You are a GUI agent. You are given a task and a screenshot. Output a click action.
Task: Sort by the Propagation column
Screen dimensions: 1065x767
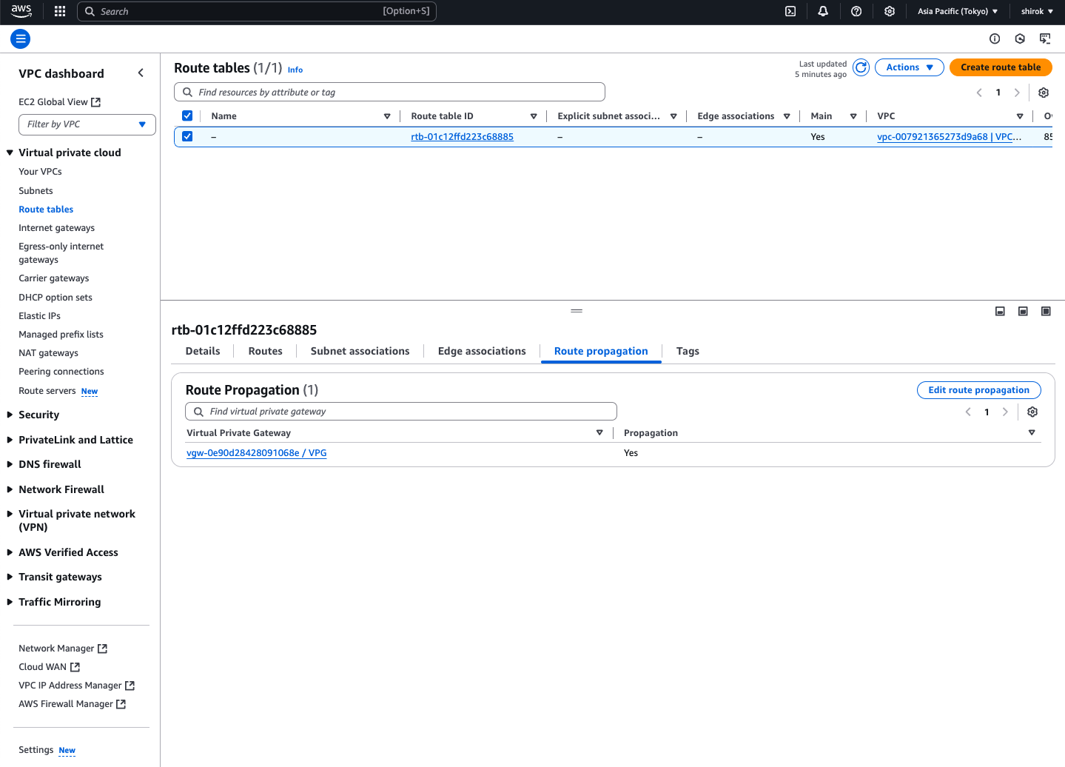pyautogui.click(x=1032, y=432)
